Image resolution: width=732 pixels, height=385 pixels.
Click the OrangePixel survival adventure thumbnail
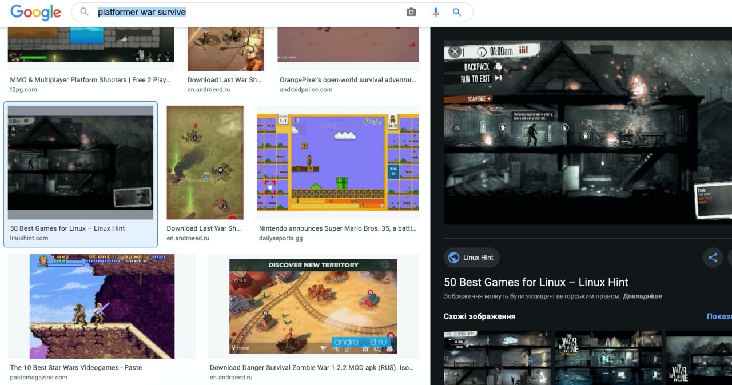[x=348, y=45]
